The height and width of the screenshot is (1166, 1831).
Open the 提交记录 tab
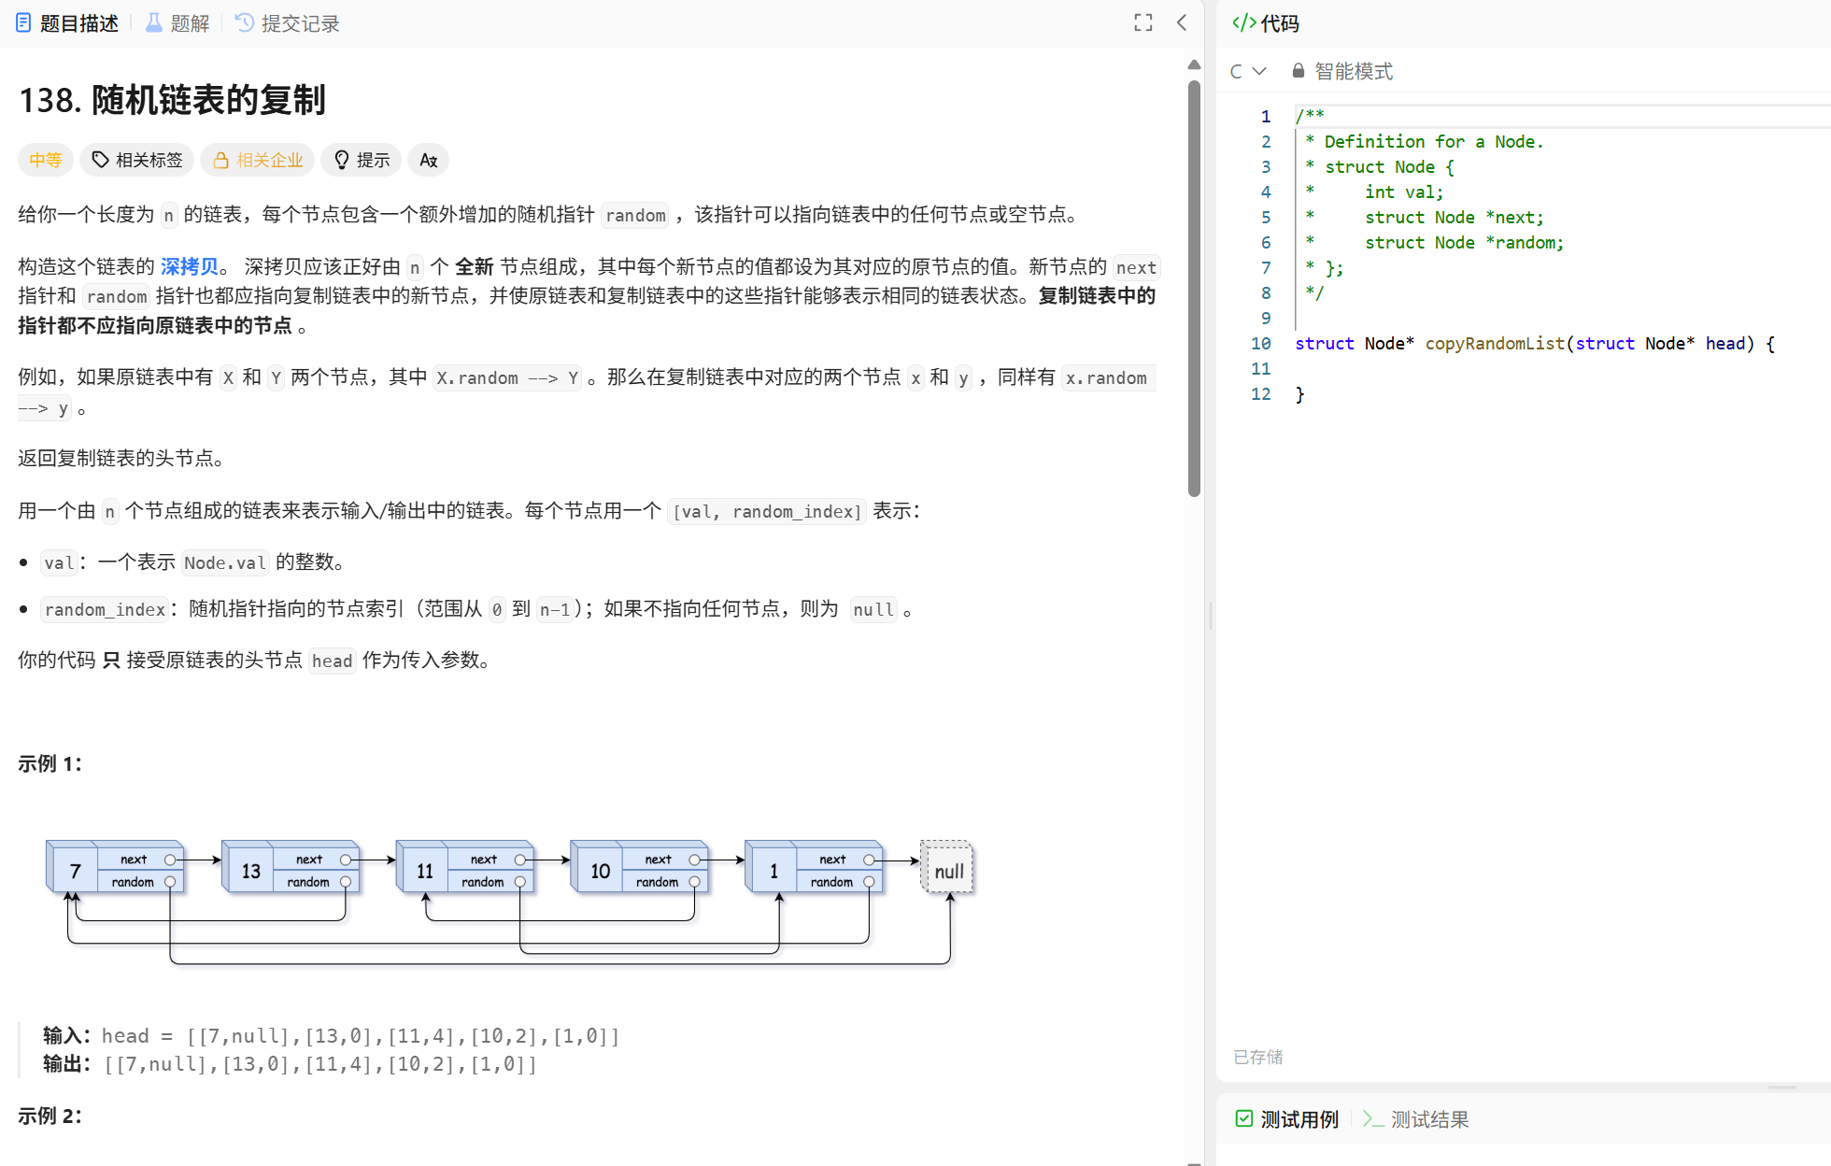[287, 23]
